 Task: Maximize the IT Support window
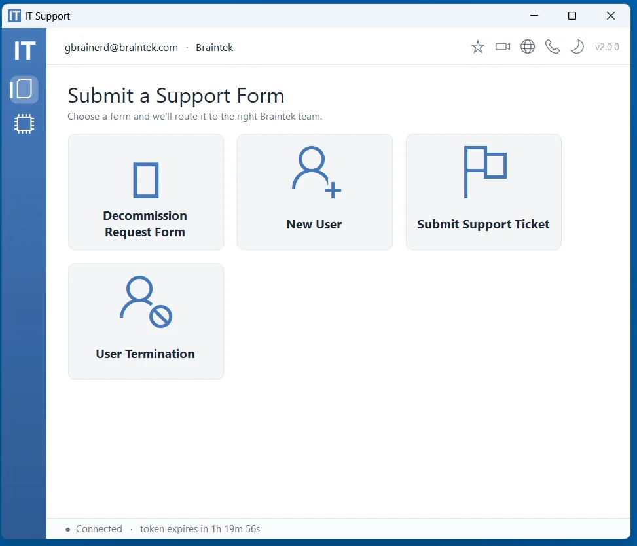(572, 16)
